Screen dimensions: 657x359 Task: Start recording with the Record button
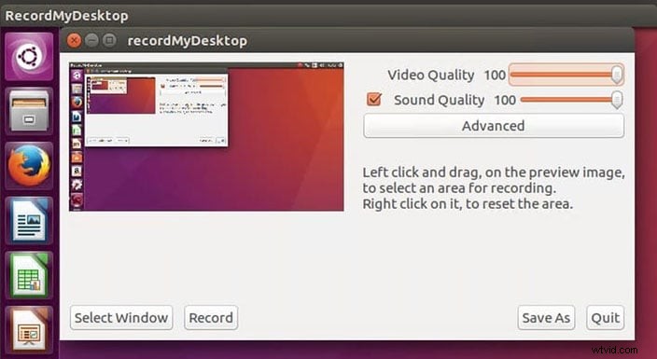coord(211,318)
